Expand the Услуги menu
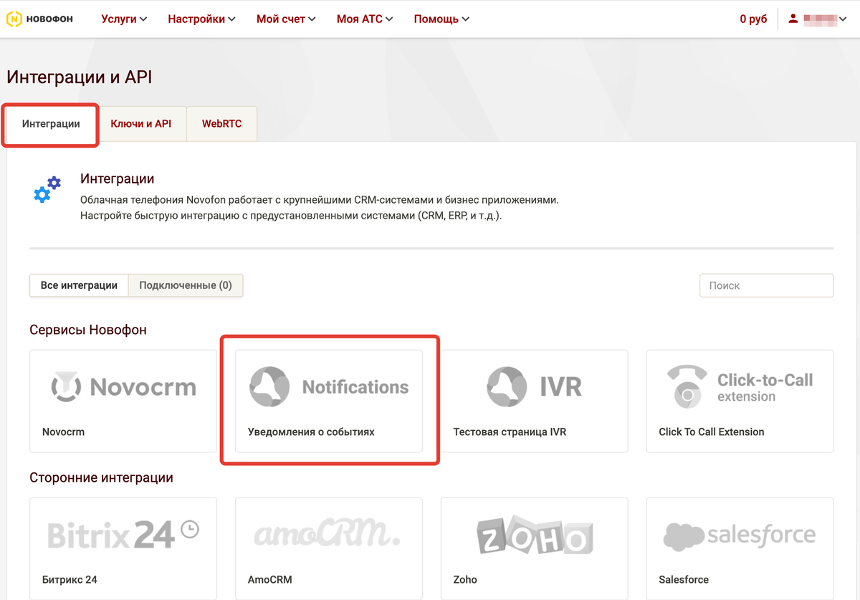The image size is (860, 600). click(x=124, y=19)
